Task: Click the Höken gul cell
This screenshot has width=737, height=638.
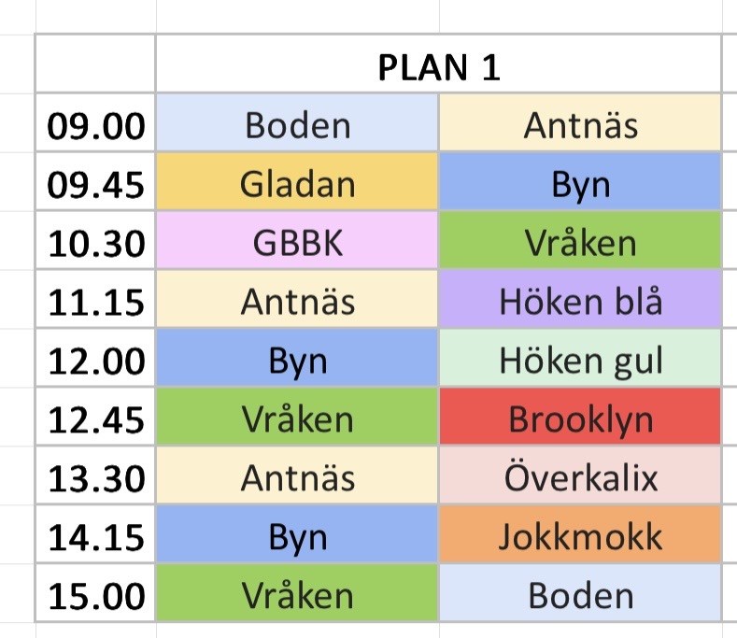Action: [x=580, y=361]
